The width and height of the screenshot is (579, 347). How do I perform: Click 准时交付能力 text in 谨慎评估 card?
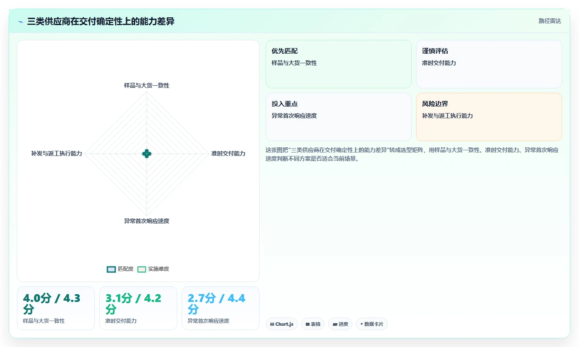439,63
